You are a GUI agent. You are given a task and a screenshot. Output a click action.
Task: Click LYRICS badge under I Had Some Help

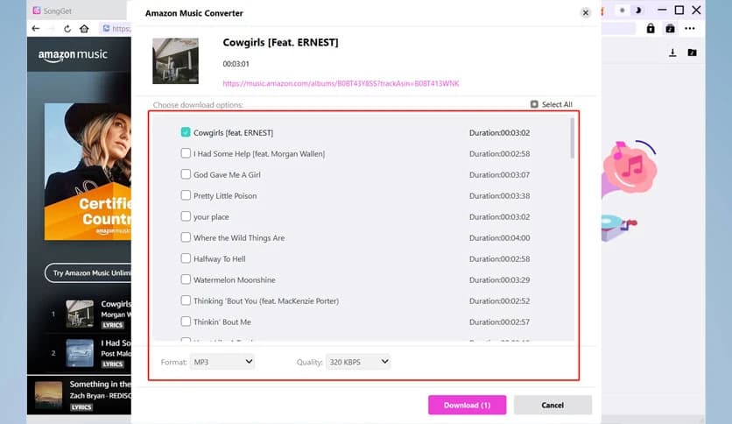(x=112, y=364)
